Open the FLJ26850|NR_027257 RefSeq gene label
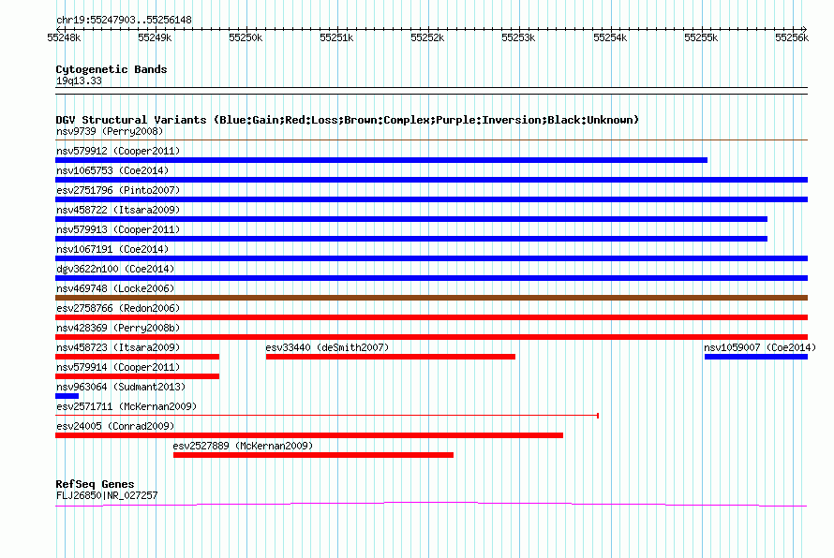This screenshot has width=834, height=558. pos(107,495)
